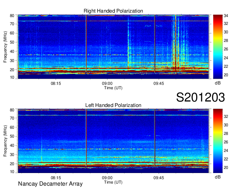This screenshot has width=232, height=188.
Task: Click the 70 MHz tick on top plot
Action: pos(12,24)
